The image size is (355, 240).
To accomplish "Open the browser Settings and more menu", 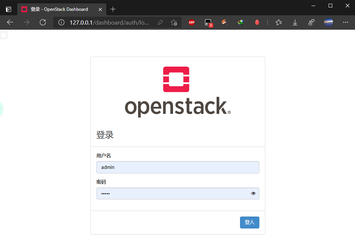I will tap(345, 22).
